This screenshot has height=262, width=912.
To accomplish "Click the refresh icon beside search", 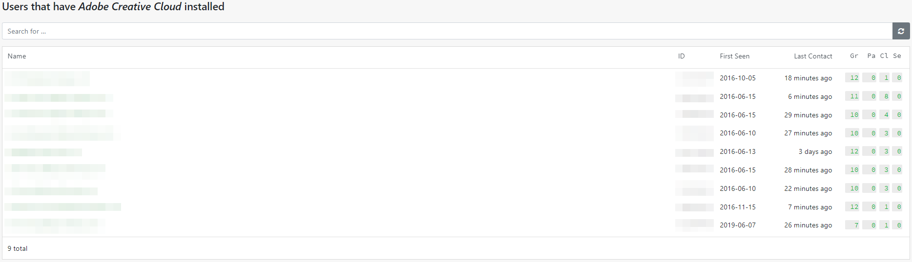I will (x=901, y=31).
